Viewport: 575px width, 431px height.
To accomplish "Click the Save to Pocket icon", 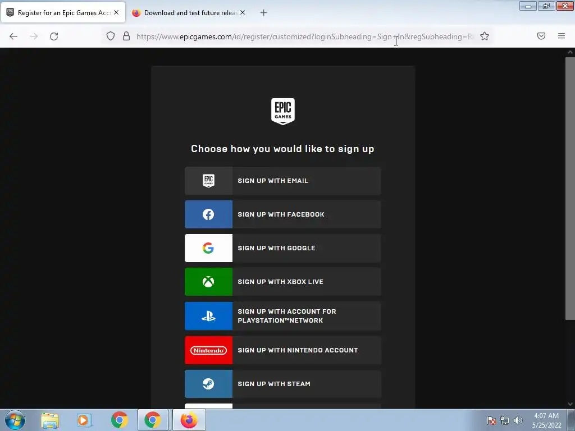I will (x=541, y=36).
